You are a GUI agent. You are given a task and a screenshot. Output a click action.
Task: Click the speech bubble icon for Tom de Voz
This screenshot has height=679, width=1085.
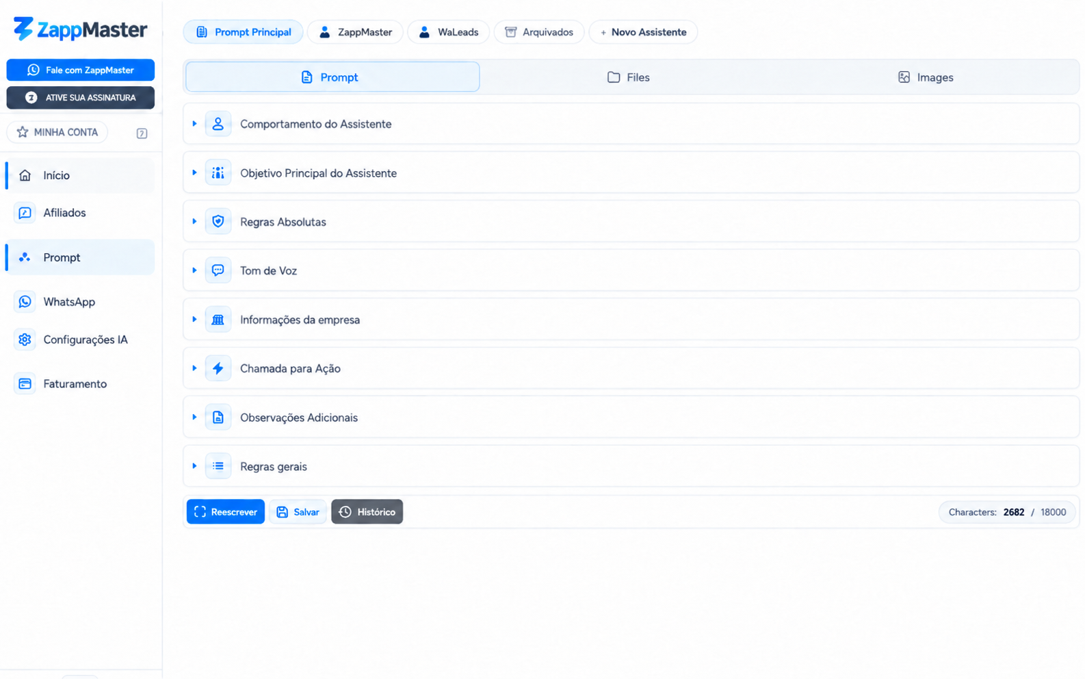[x=218, y=270]
